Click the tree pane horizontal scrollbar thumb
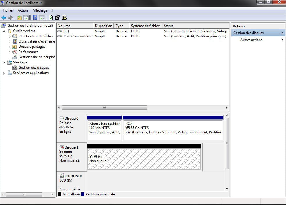 click(24, 195)
